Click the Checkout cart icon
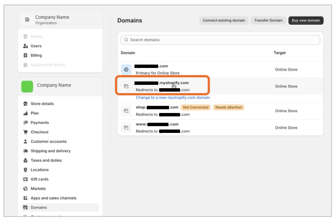 coord(26,132)
